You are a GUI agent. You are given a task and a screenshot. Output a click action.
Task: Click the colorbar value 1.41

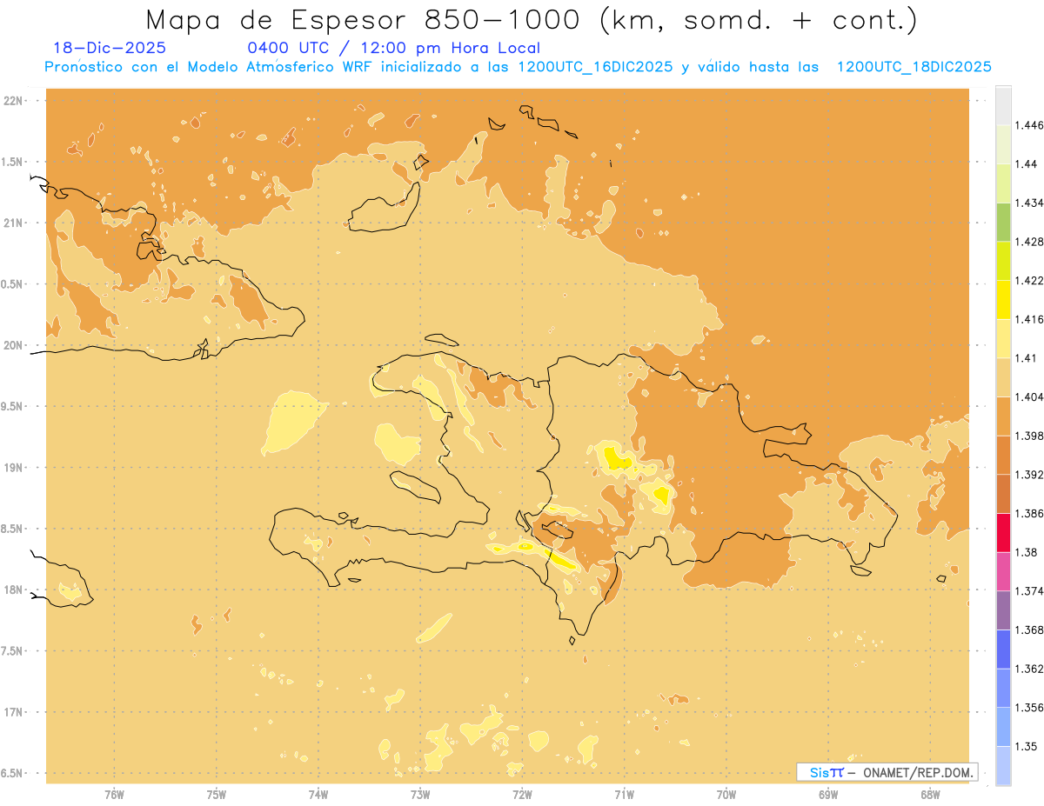(1024, 358)
